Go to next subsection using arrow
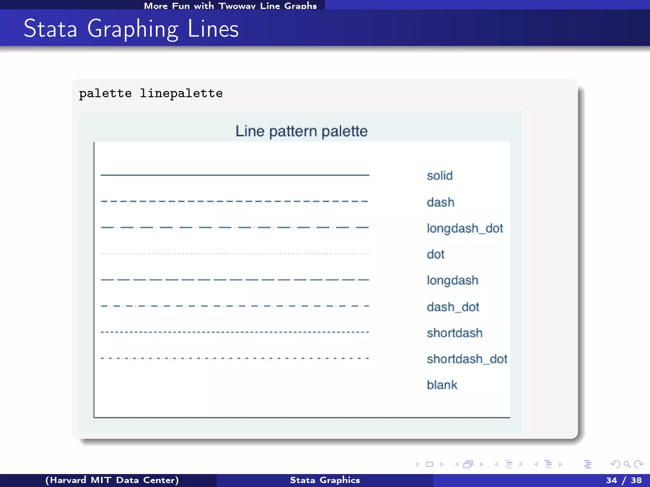Screen dimensions: 650x487 (521, 464)
